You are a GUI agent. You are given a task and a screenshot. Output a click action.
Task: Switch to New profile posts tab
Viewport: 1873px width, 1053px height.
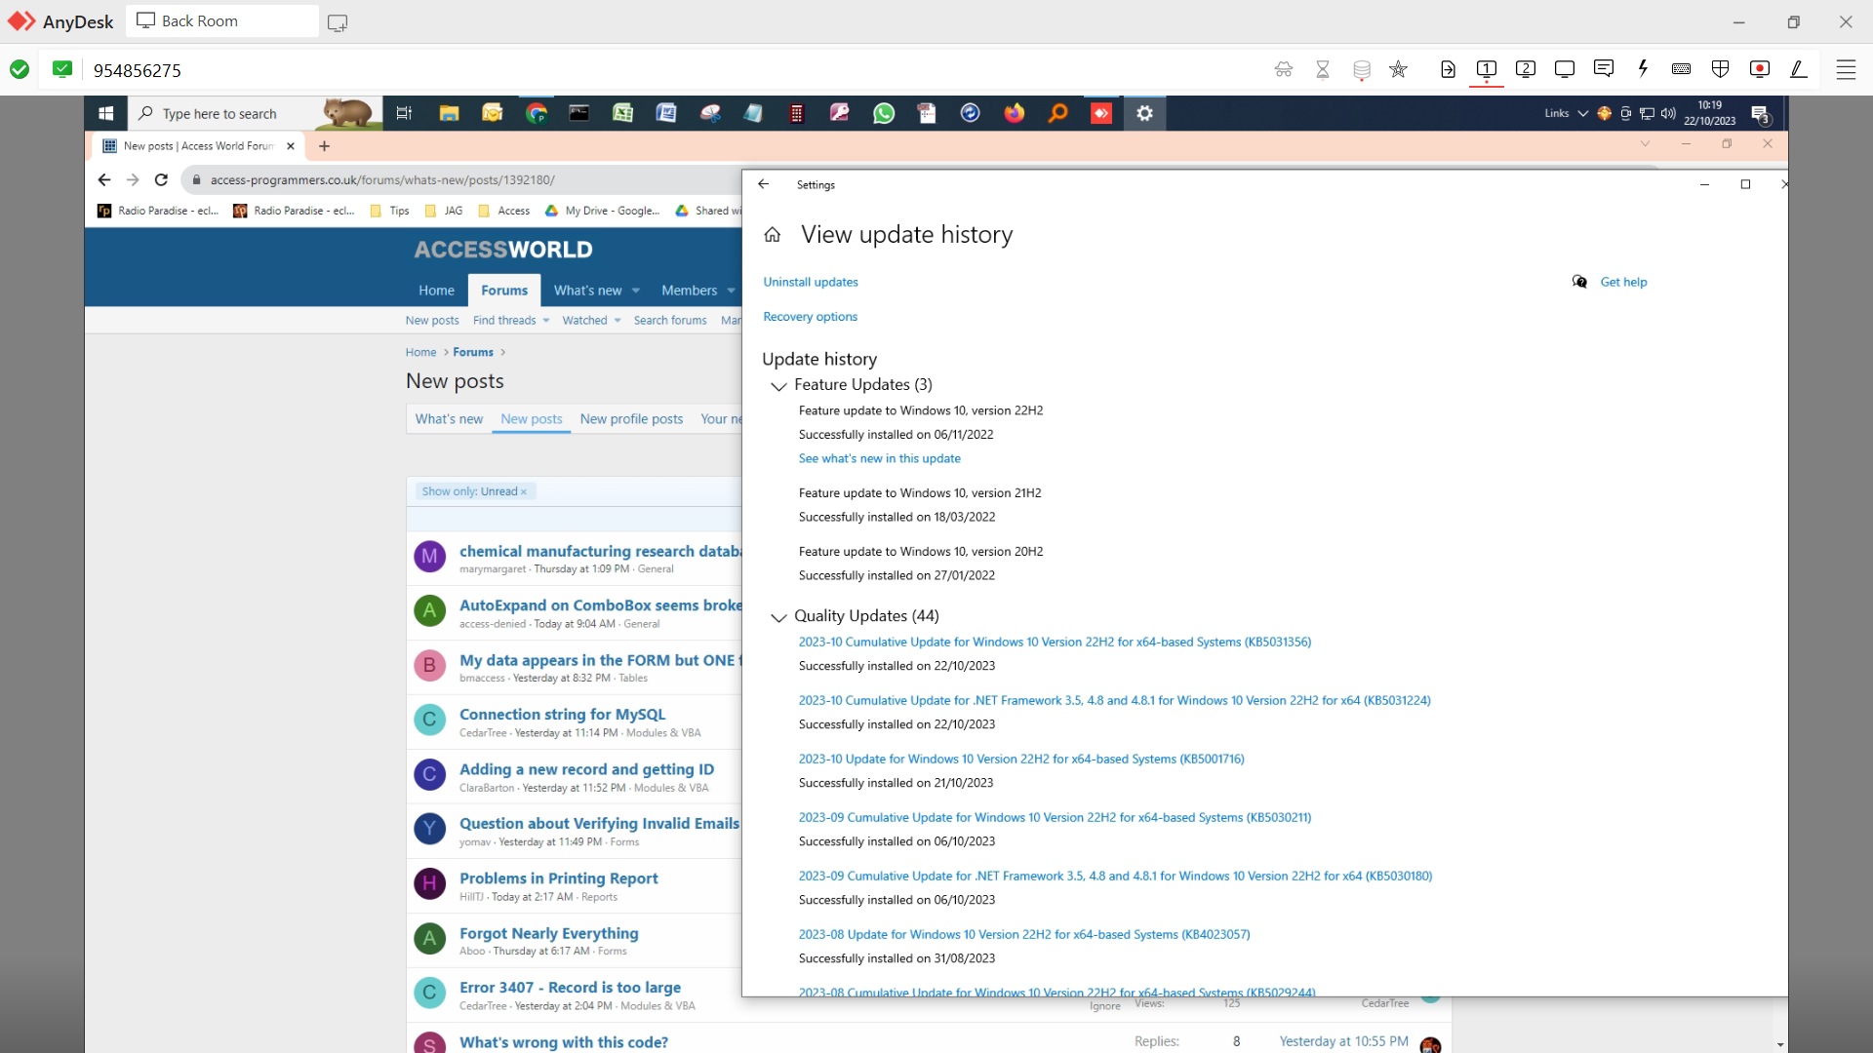(x=631, y=419)
